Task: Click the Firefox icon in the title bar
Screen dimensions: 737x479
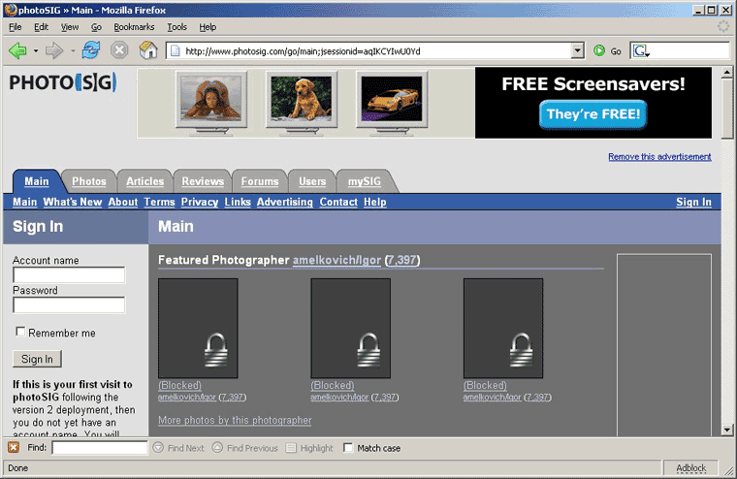Action: click(x=11, y=10)
